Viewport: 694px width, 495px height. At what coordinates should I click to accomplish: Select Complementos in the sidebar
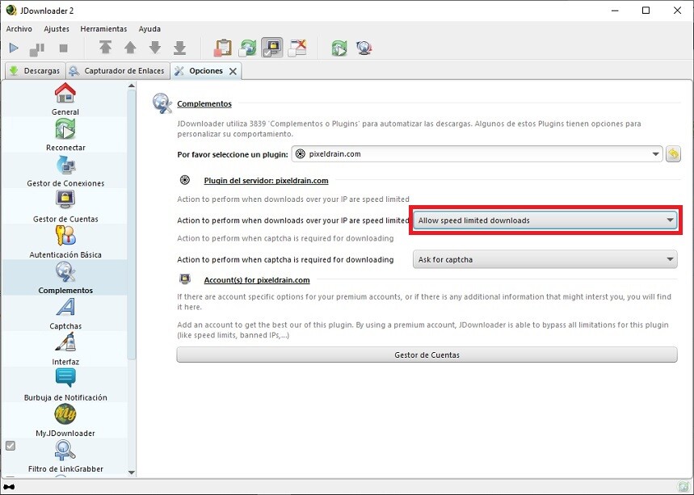point(65,278)
